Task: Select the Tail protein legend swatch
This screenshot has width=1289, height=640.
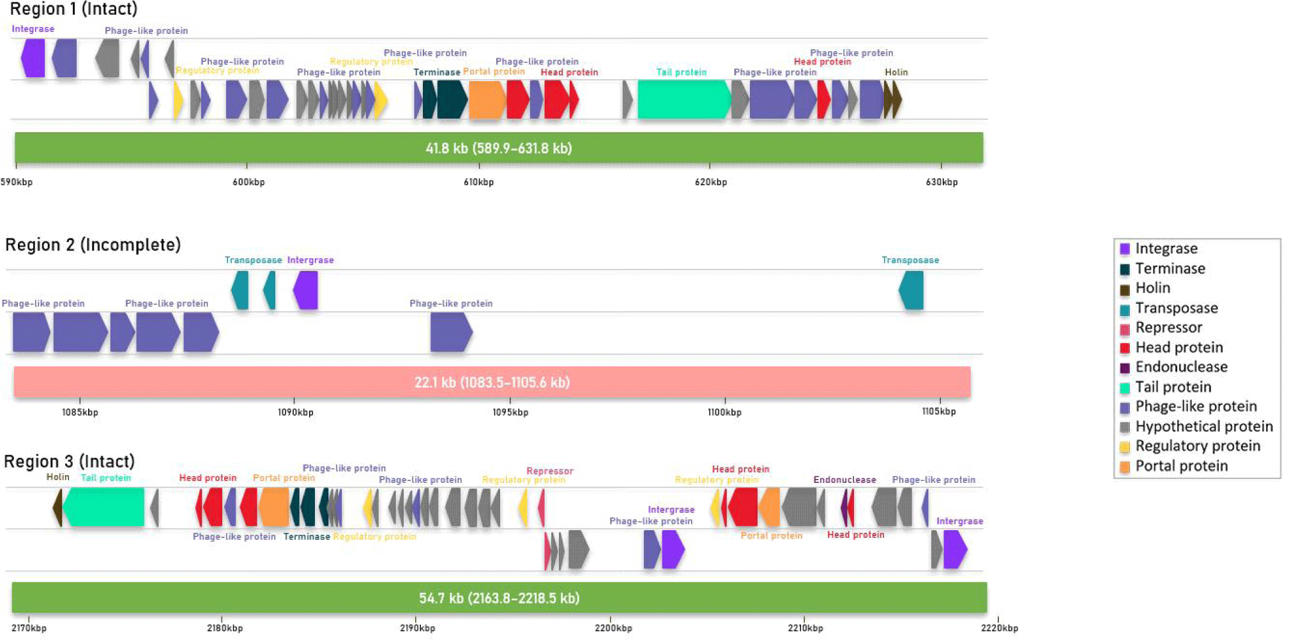Action: point(1125,388)
